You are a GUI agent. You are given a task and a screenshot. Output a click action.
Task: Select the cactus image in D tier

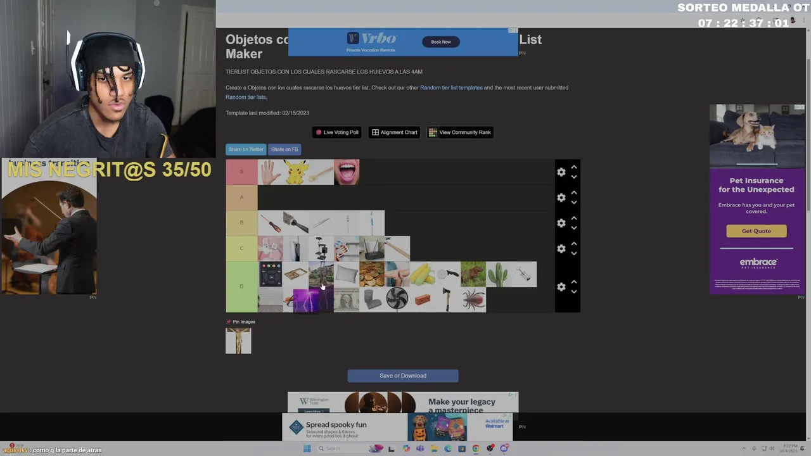(499, 274)
